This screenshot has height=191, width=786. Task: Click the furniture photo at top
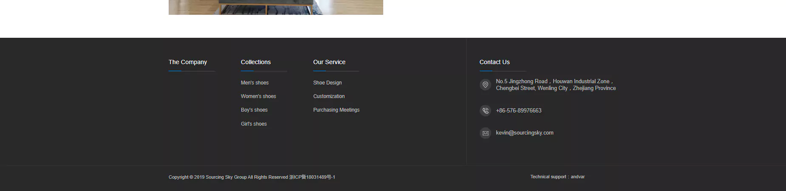276,7
